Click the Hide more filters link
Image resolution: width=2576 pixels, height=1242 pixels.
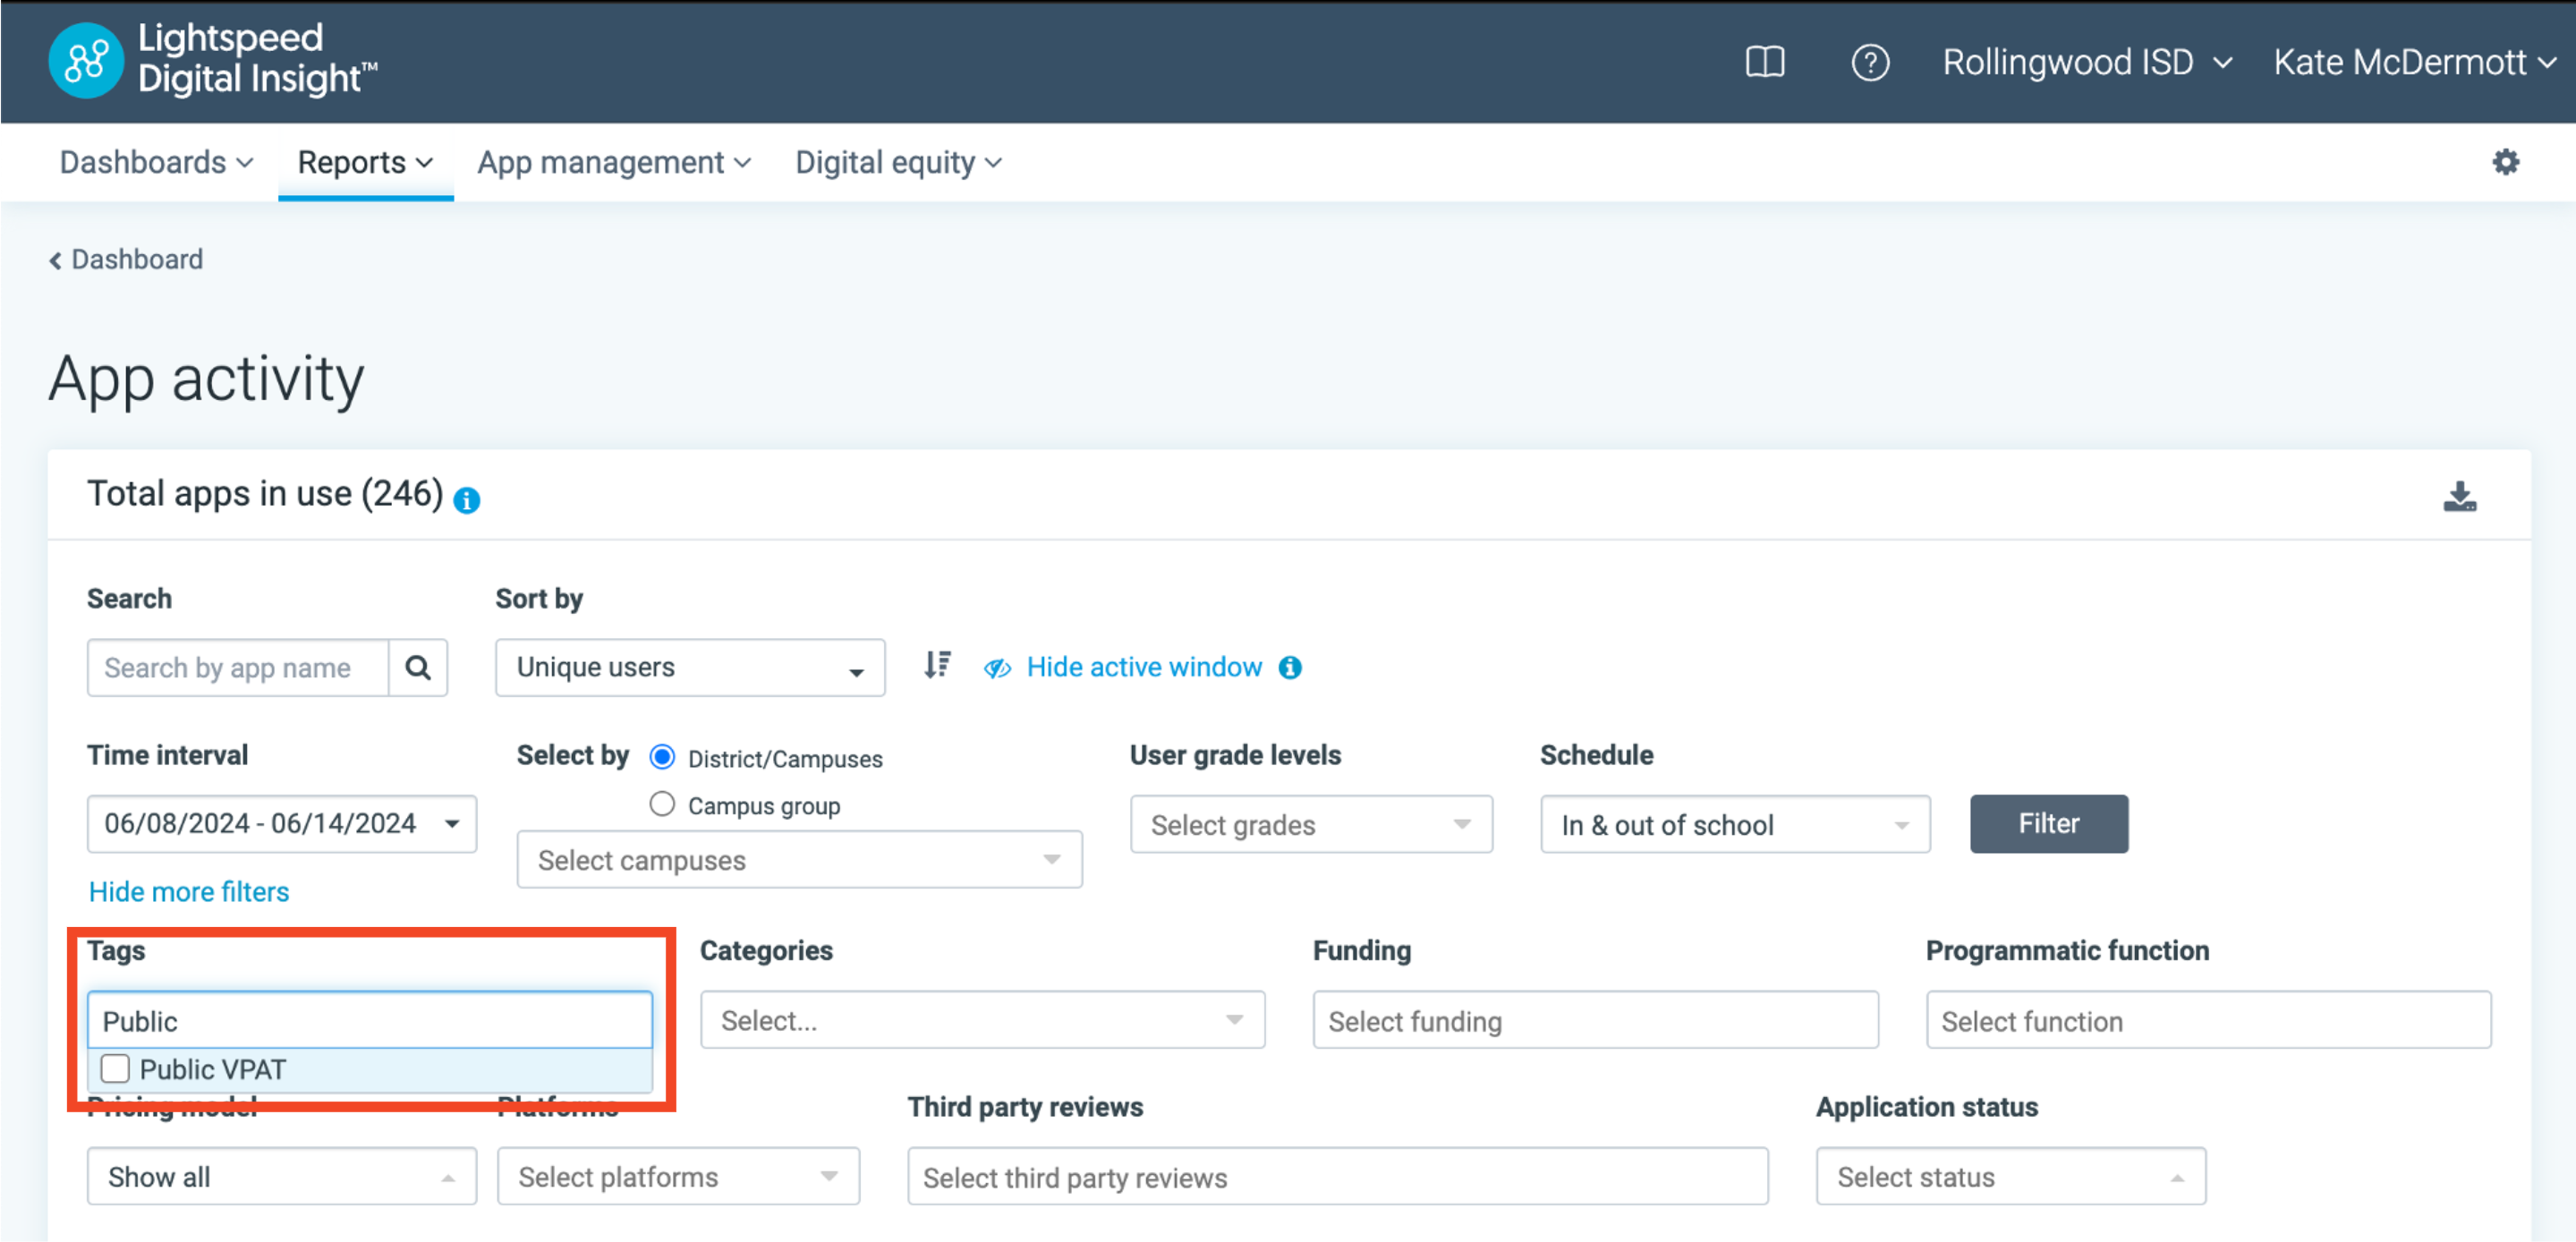point(188,891)
